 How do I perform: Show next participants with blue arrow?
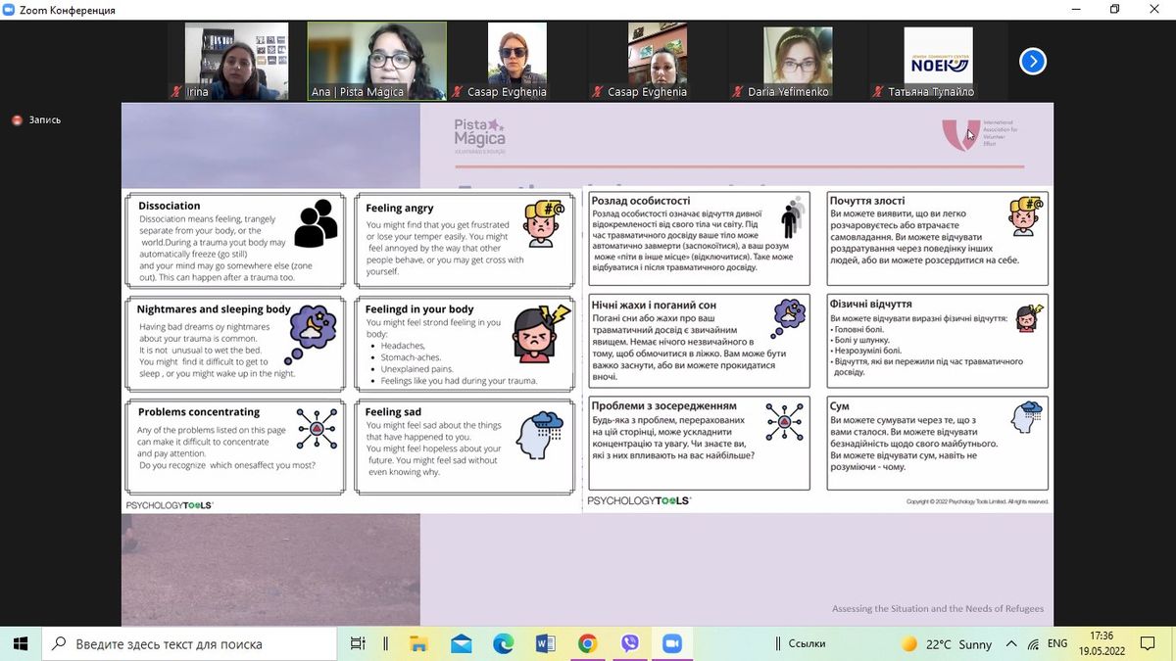[1032, 62]
